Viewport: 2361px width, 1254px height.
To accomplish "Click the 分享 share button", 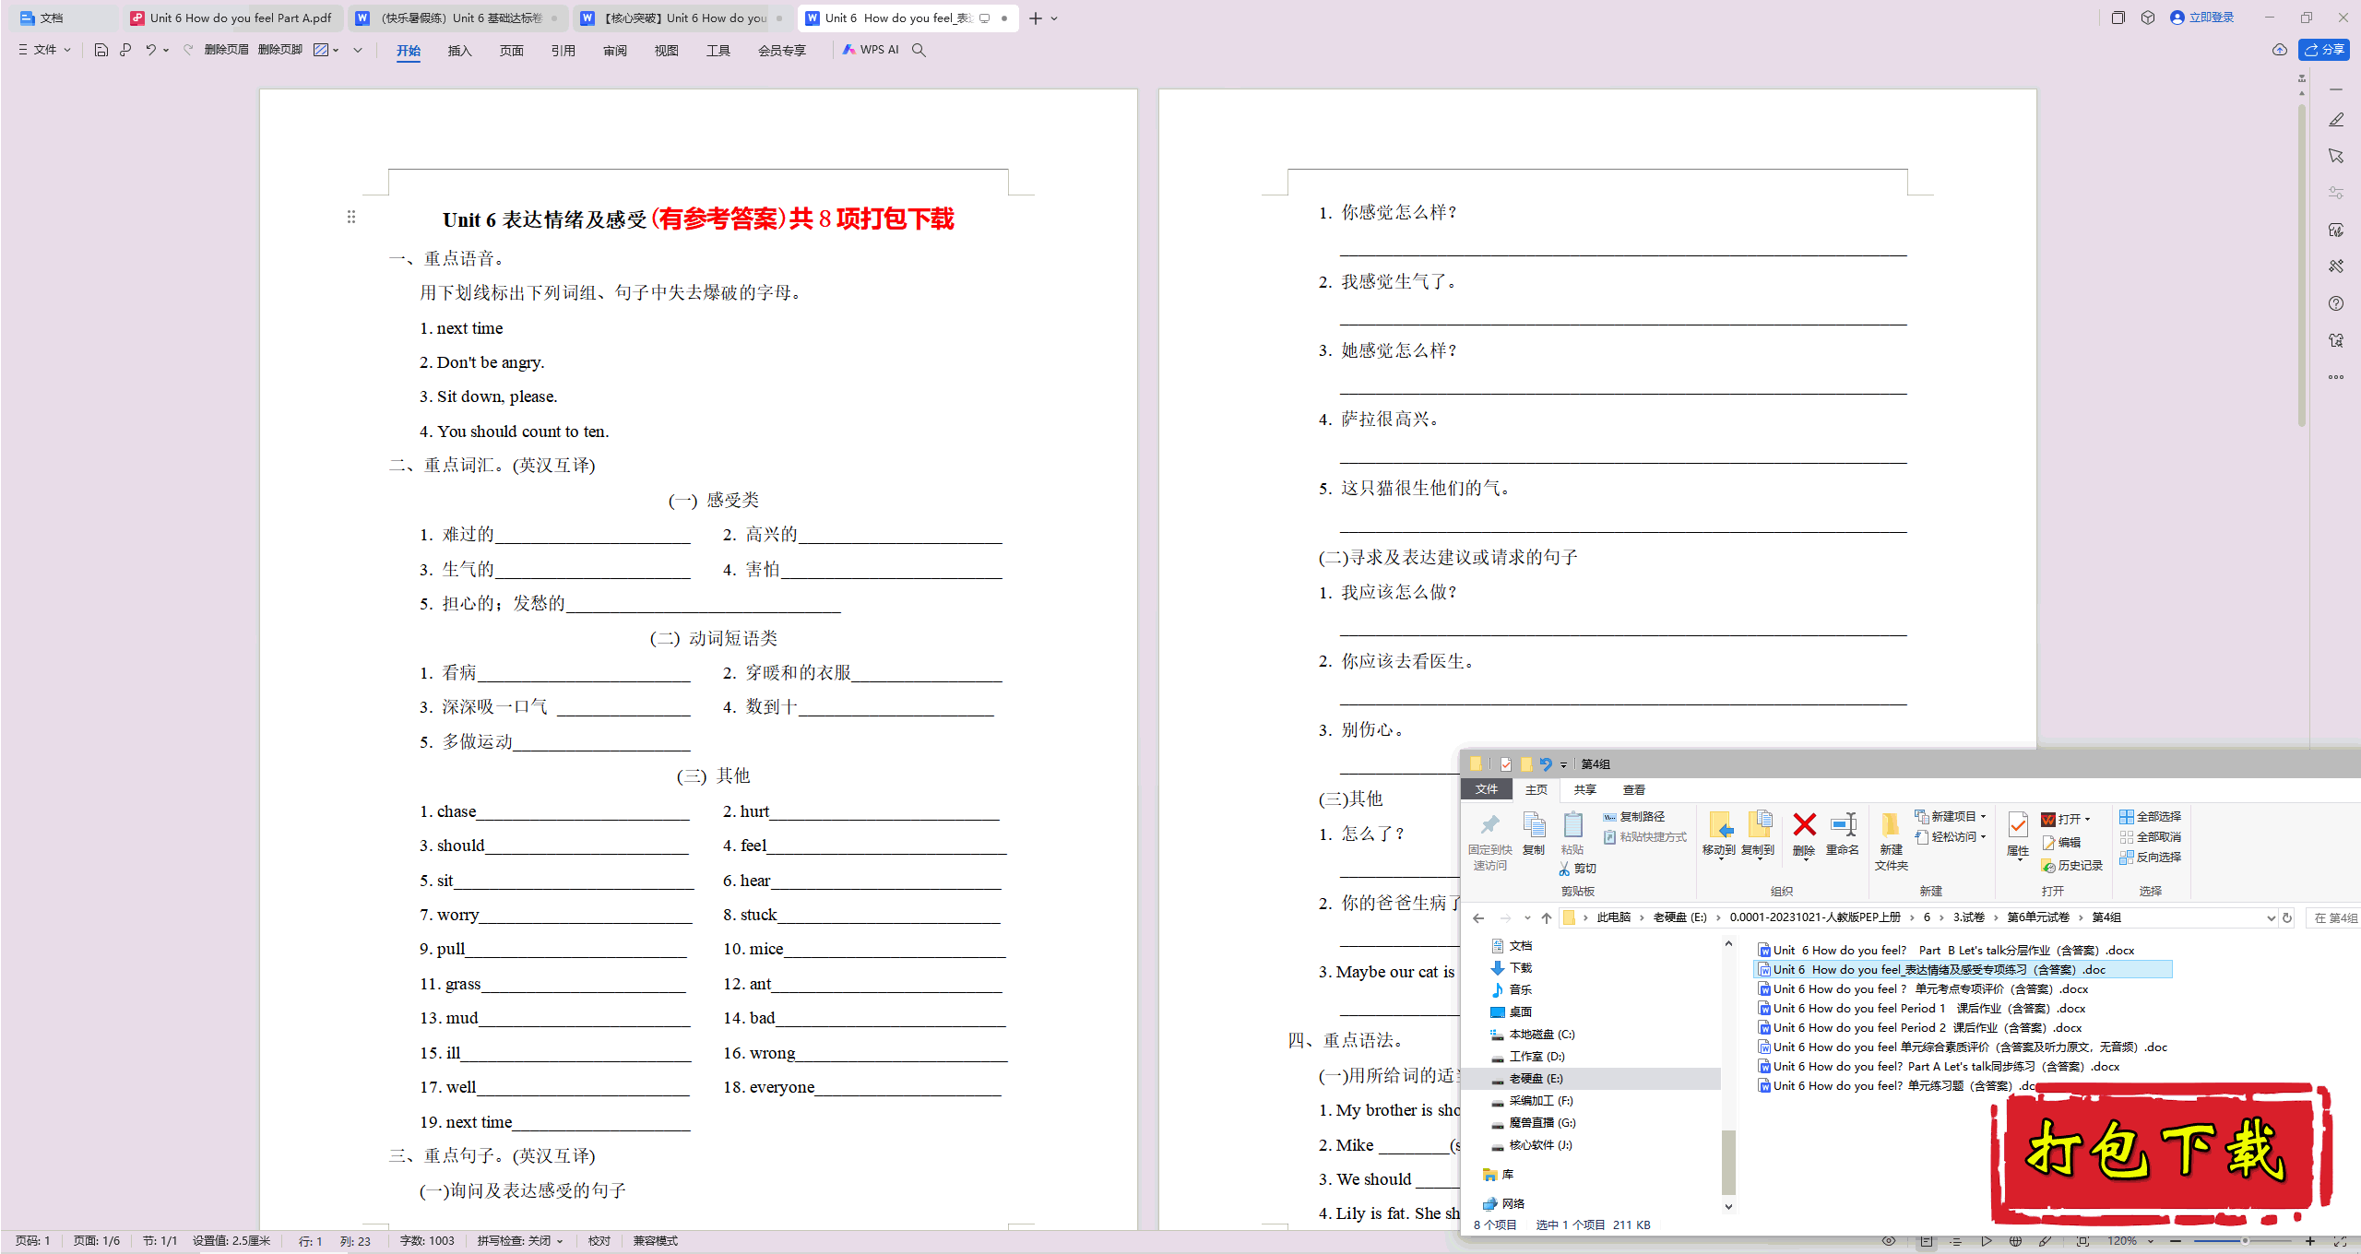I will [x=2323, y=50].
